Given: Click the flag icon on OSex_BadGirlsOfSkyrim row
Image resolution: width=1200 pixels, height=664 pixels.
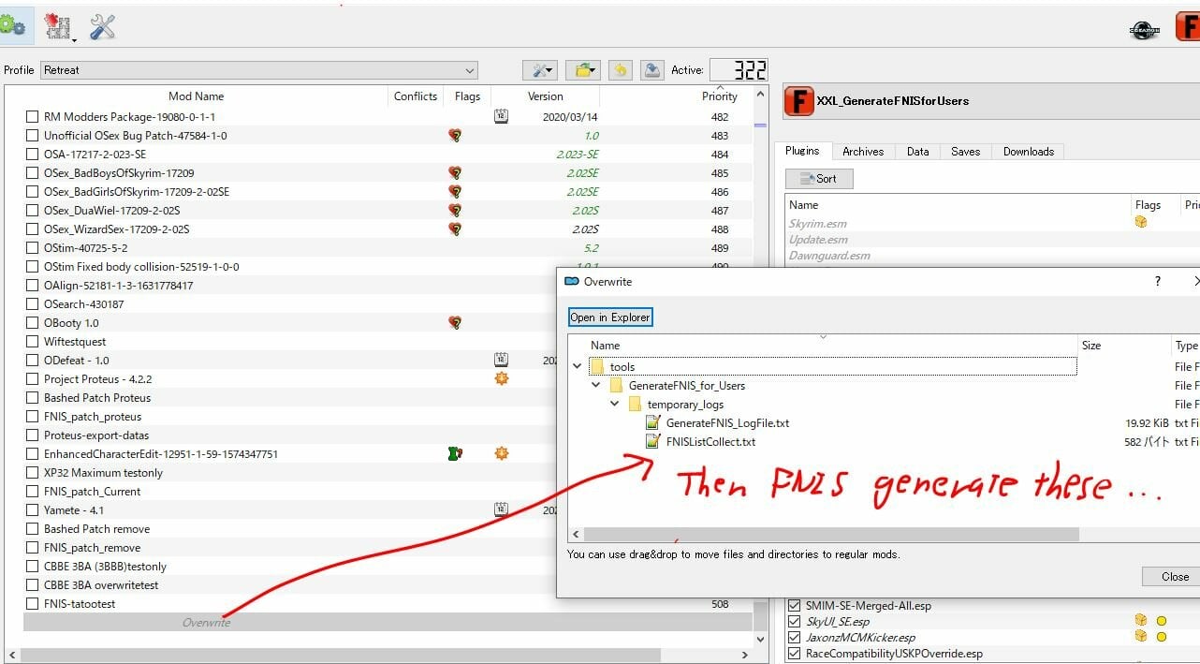Looking at the screenshot, I should point(455,192).
